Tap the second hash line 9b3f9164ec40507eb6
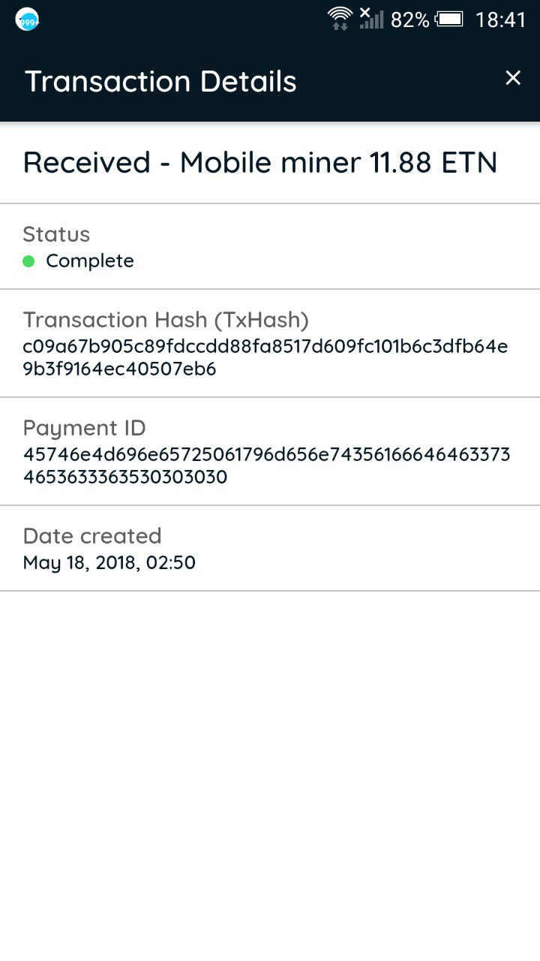The width and height of the screenshot is (540, 961). [x=120, y=369]
